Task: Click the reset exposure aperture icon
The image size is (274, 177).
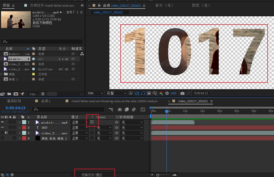Action: coord(167,93)
